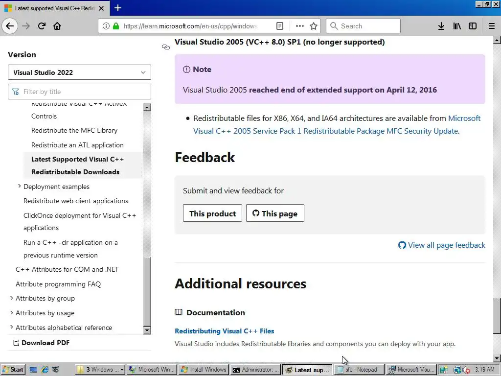Show site information via the info icon
The width and height of the screenshot is (501, 376).
point(106,26)
